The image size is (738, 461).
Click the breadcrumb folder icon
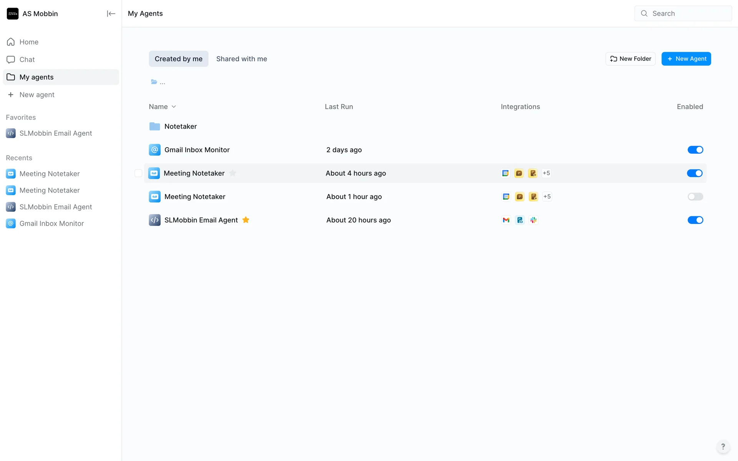(154, 82)
